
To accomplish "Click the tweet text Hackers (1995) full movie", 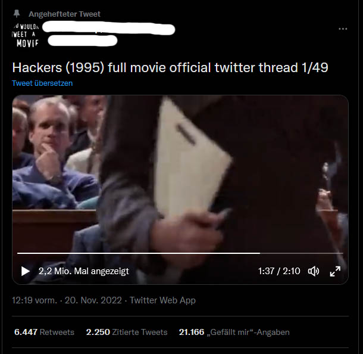I will pos(170,68).
